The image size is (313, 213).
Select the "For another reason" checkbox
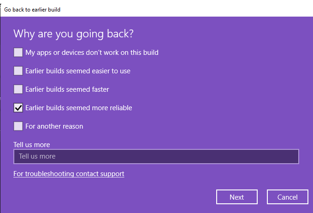(x=18, y=126)
